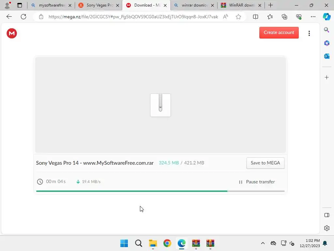This screenshot has width=334, height=251.
Task: Click the 421.2 MB total size
Action: tap(194, 163)
